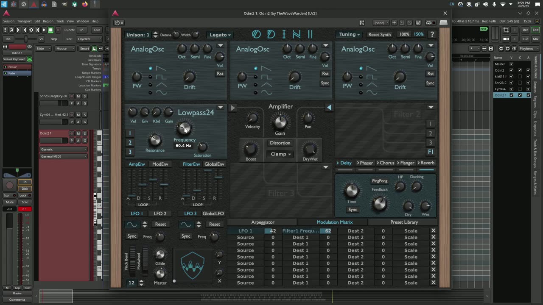Viewport: 543px width, 305px height.
Task: Open the Odin2 help question mark
Action: [432, 34]
